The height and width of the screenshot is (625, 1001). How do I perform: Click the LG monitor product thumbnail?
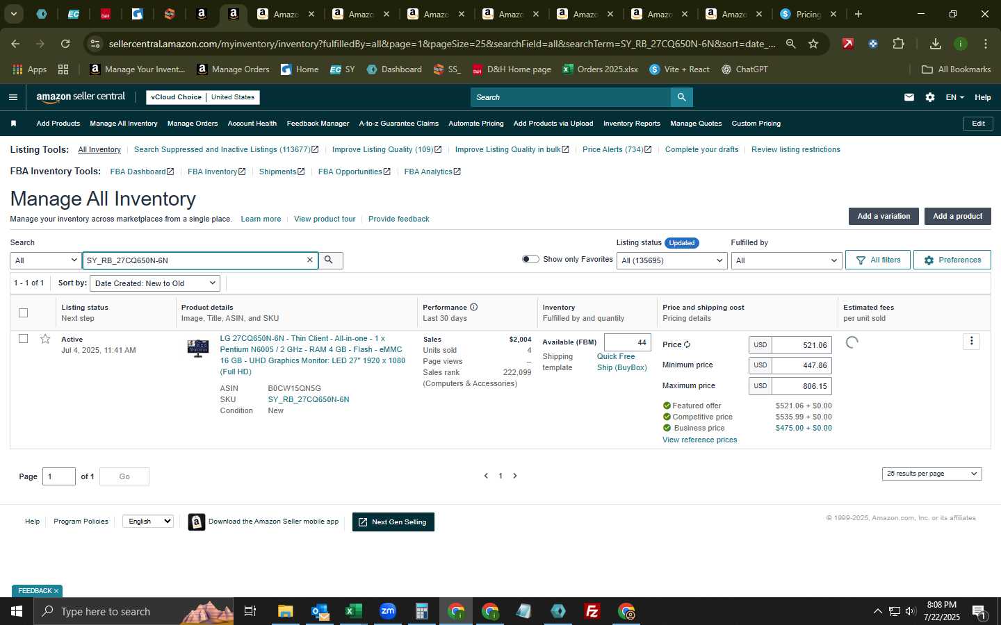(x=198, y=348)
